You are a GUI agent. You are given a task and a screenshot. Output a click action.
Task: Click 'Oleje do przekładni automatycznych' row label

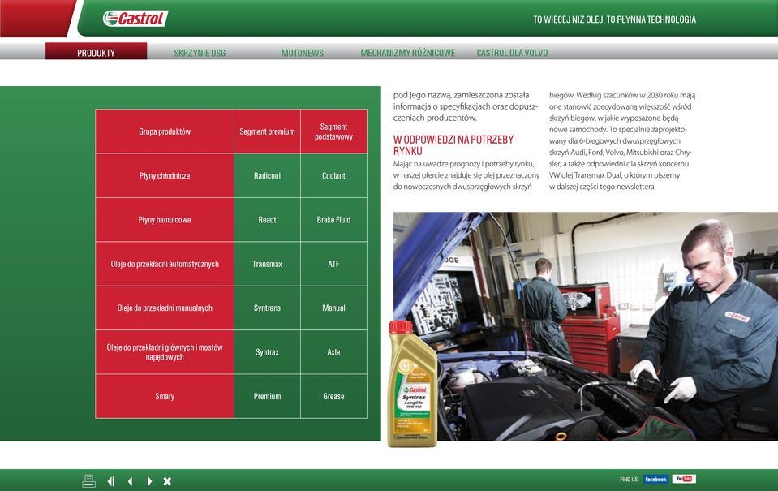[165, 264]
